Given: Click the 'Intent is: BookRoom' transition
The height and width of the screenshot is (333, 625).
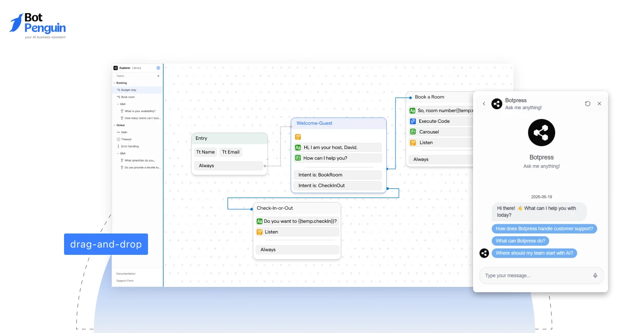Looking at the screenshot, I should coord(338,175).
